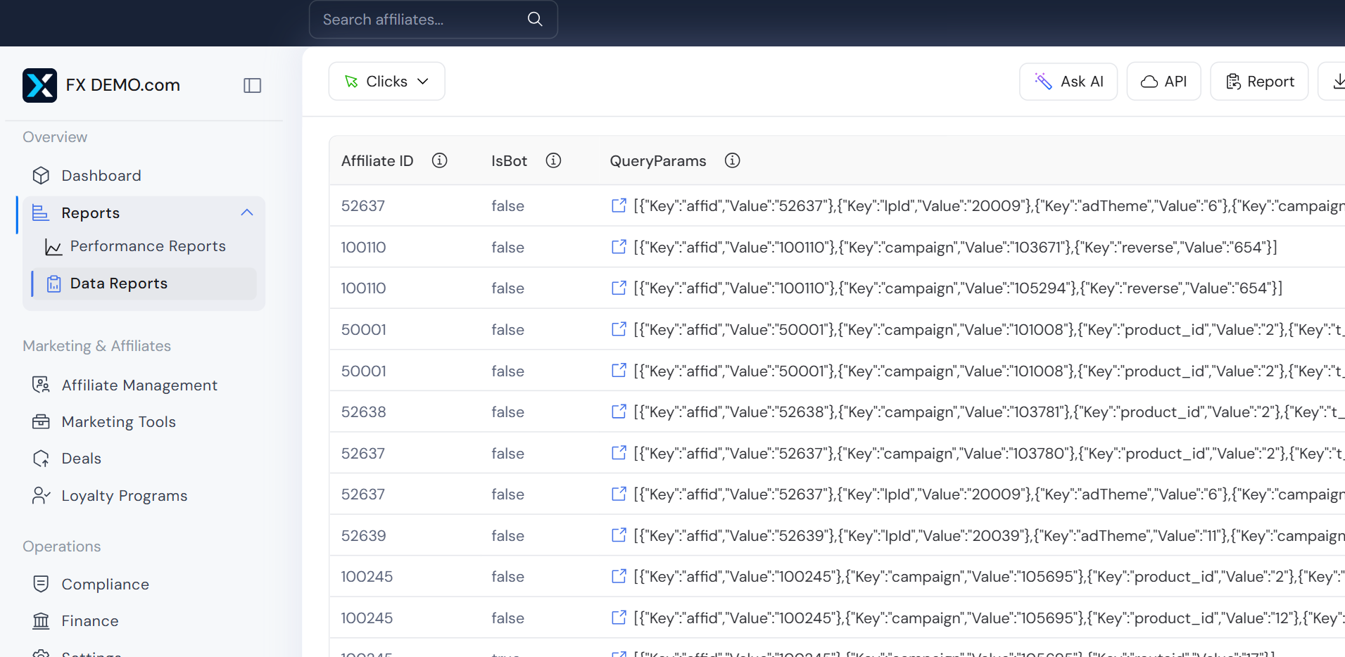Click the Report button
1345x657 pixels.
(1258, 81)
